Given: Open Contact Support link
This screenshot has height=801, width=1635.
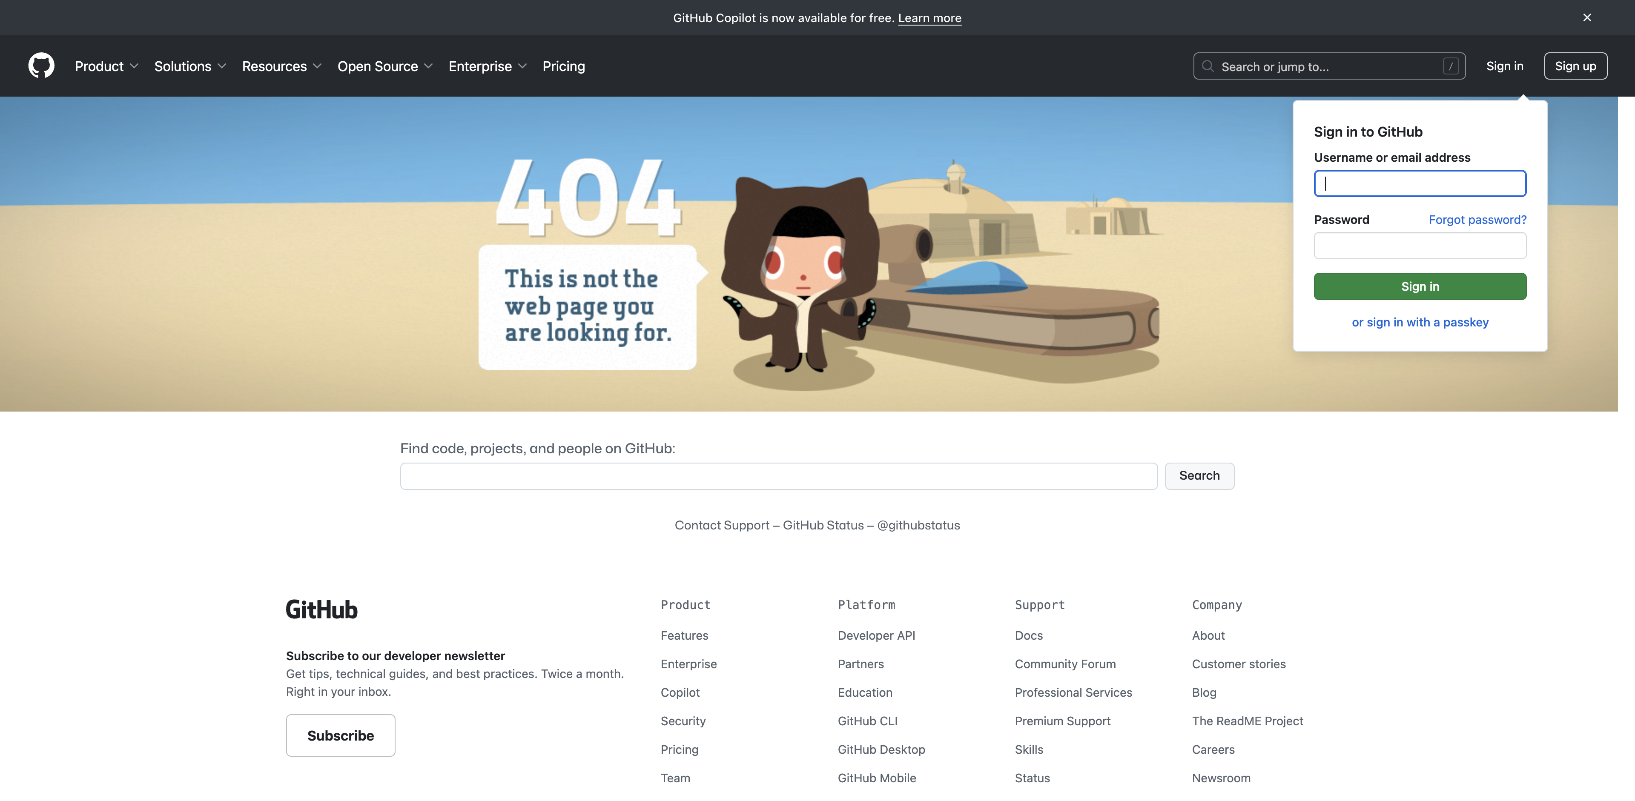Looking at the screenshot, I should [x=722, y=525].
